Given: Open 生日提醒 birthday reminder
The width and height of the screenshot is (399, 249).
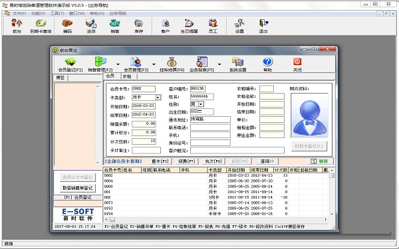Looking at the screenshot, I should (x=189, y=26).
